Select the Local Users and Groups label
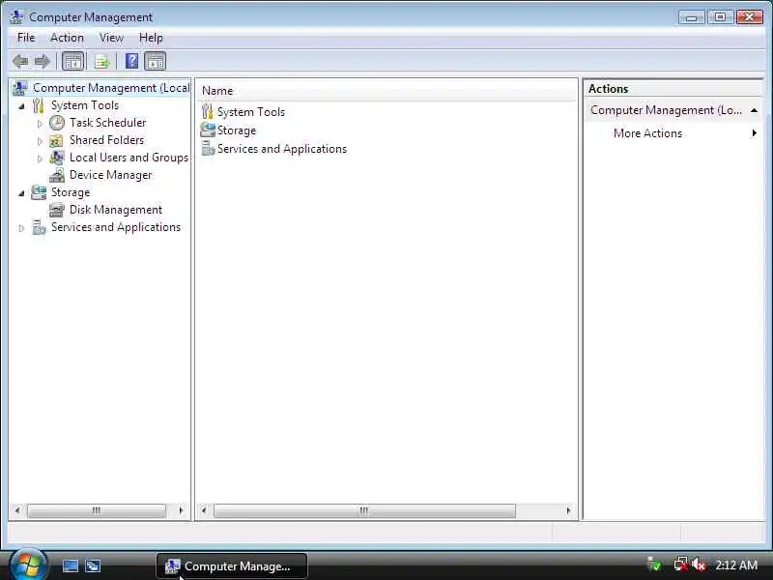The height and width of the screenshot is (580, 773). click(129, 158)
